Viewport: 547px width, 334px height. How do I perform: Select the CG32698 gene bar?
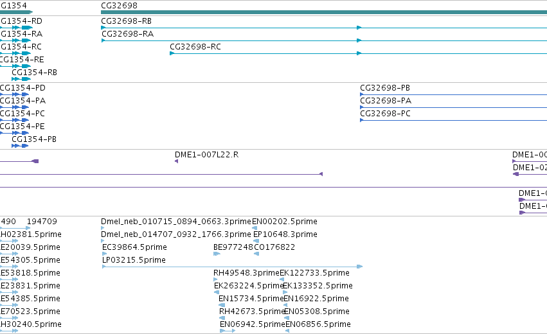[324, 12]
